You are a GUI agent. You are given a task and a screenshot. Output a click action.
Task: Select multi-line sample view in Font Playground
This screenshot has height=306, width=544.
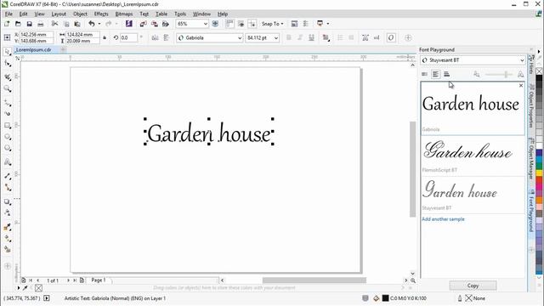(x=436, y=74)
